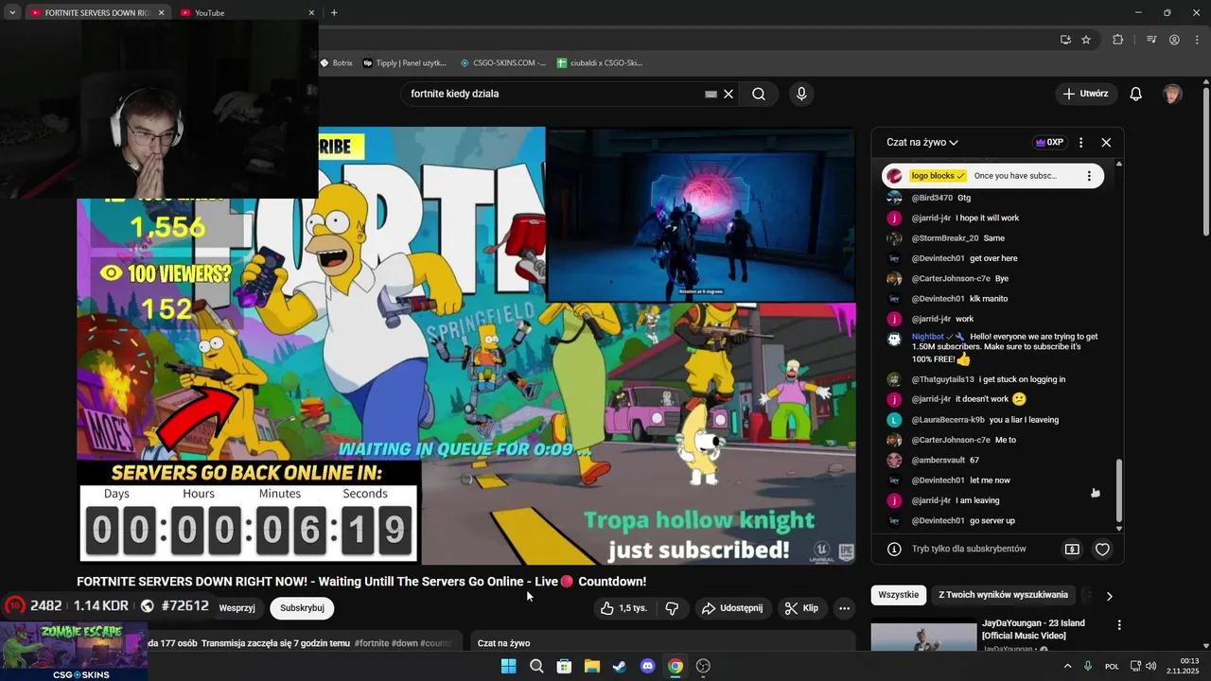Open the CSGO-SKINS.COM bookmark
1211x681 pixels.
503,63
